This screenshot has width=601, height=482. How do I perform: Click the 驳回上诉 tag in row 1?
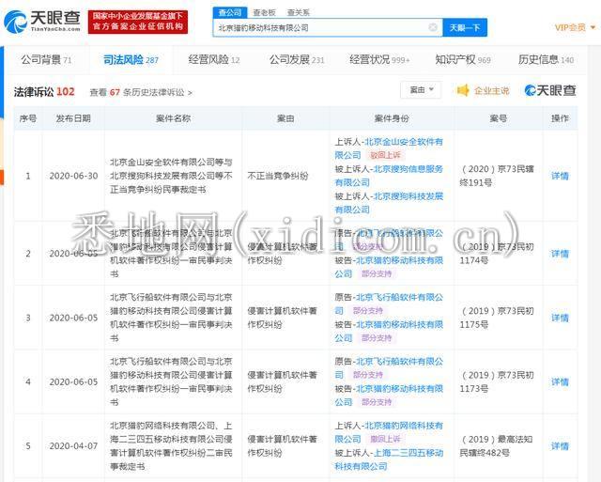(x=385, y=155)
